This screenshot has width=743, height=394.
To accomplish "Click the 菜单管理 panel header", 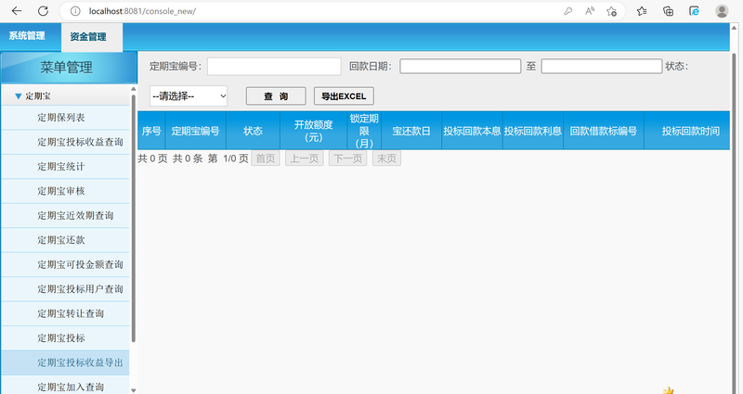I will (69, 67).
